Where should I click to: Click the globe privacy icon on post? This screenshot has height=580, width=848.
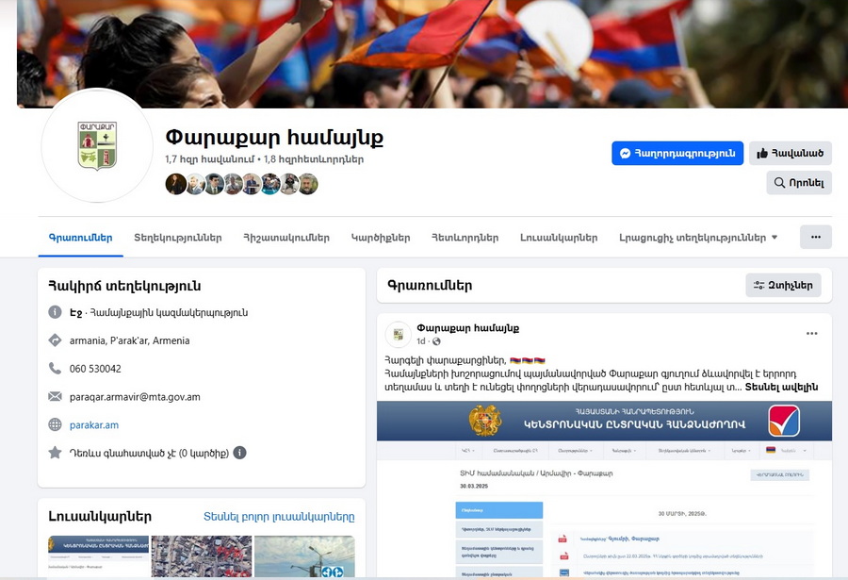tap(436, 341)
